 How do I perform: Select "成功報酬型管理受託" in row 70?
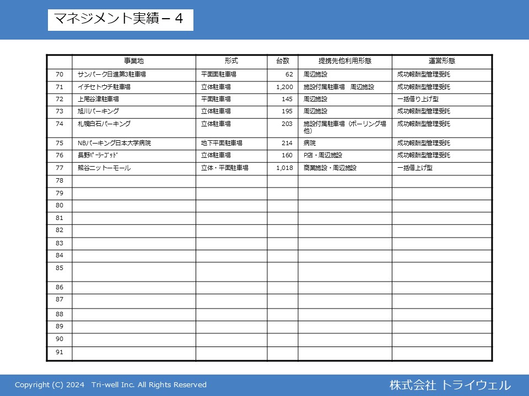tap(424, 74)
